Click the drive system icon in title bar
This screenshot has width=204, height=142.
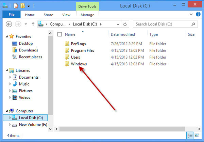(x=5, y=6)
